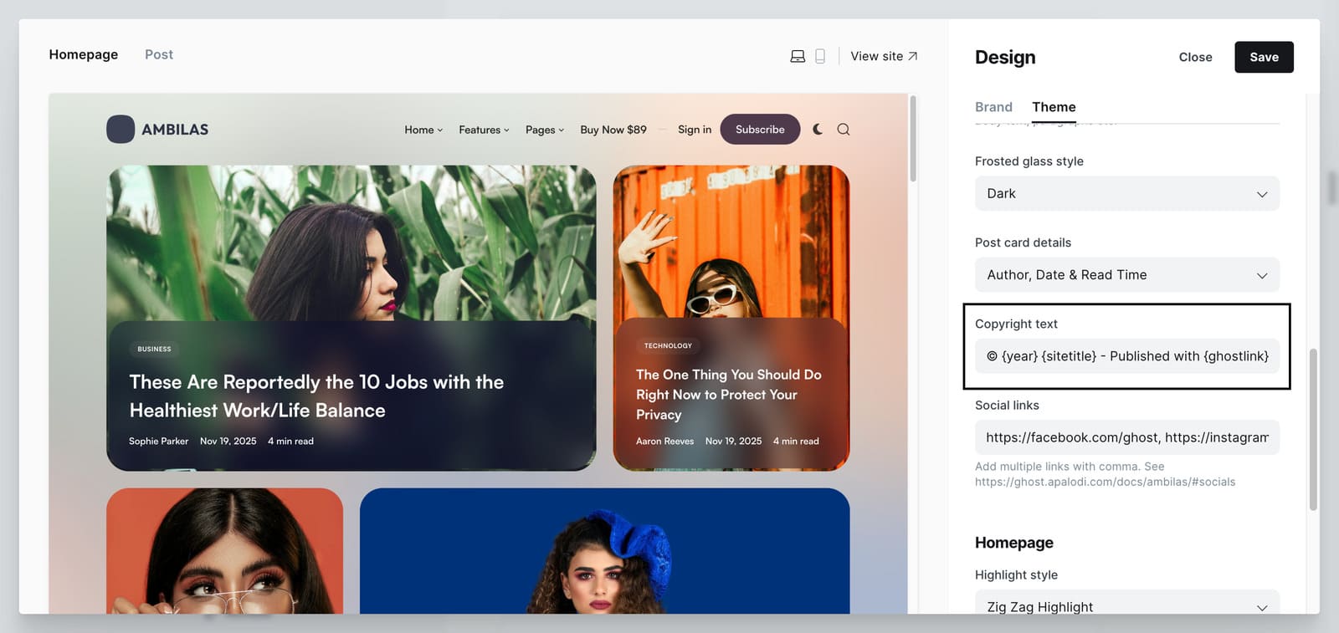This screenshot has height=633, width=1339.
Task: Select the Post preview tab
Action: coord(159,54)
